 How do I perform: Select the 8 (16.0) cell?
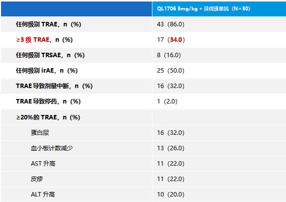point(169,55)
